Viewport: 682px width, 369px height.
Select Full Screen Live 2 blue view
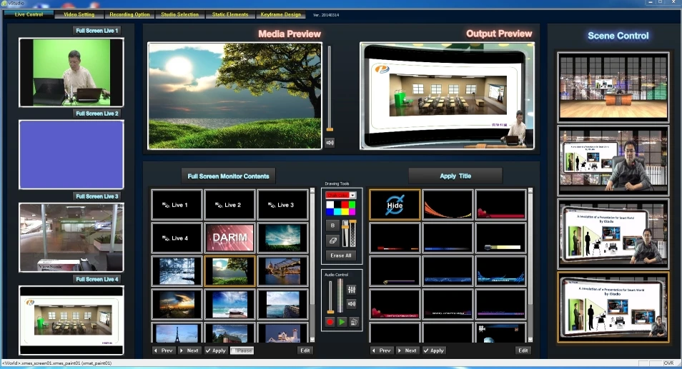71,155
